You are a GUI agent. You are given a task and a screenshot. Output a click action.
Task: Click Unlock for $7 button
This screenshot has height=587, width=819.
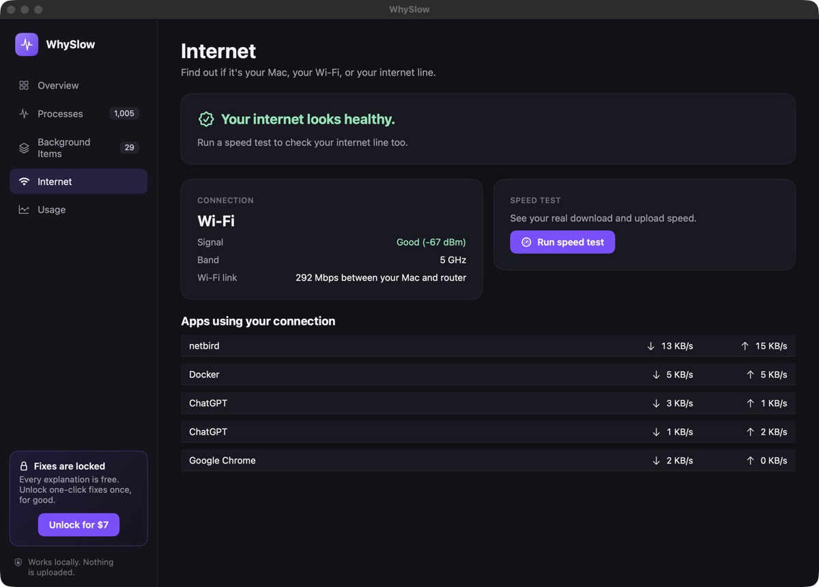click(x=78, y=525)
